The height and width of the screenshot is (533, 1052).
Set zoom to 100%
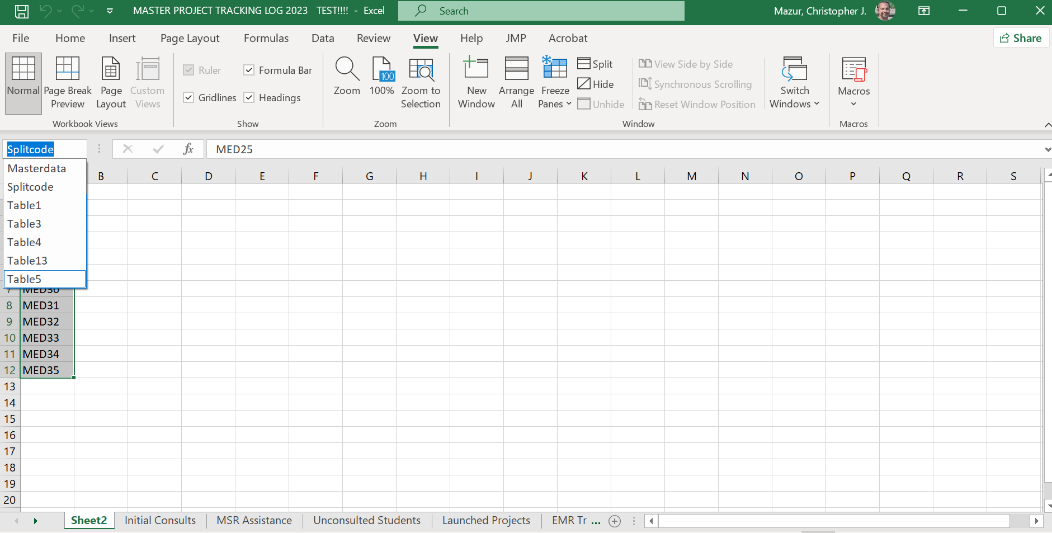point(381,77)
